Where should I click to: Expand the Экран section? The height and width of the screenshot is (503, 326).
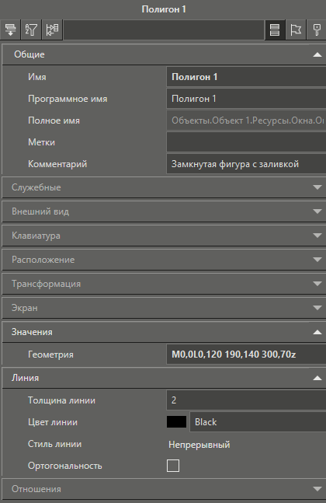tap(164, 308)
